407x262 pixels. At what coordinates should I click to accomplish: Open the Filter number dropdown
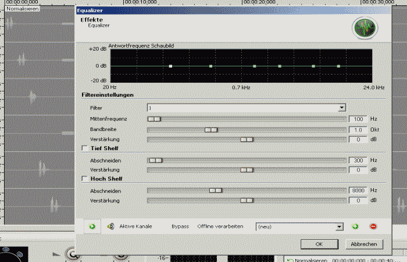[342, 108]
